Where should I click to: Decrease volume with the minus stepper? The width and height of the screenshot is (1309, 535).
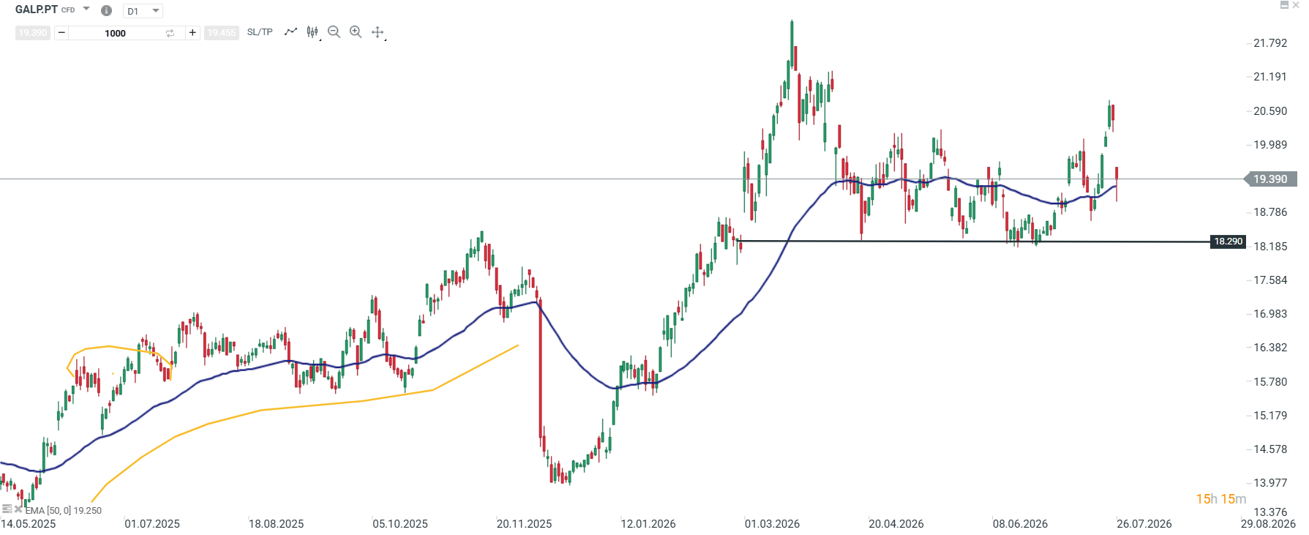coord(61,33)
